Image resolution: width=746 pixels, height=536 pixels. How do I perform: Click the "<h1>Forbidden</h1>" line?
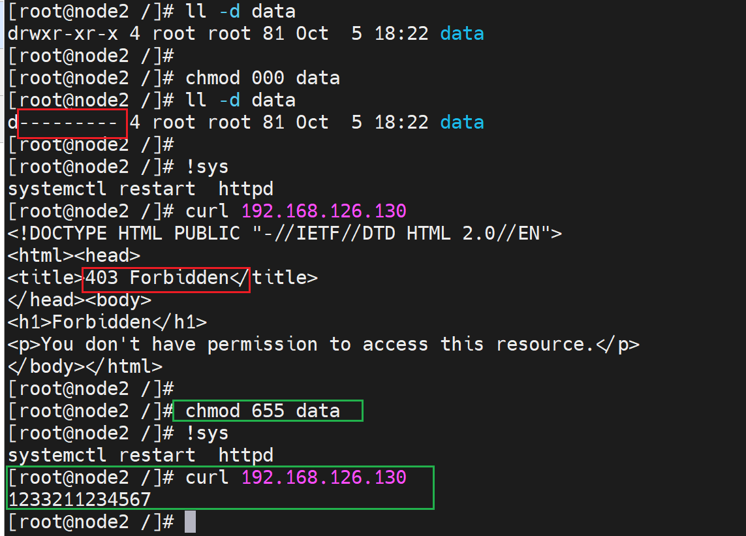click(107, 322)
